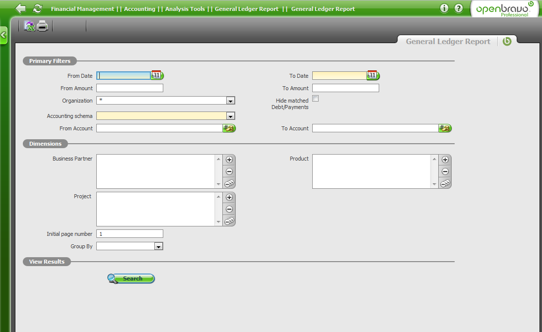Open the From Date calendar picker
The image size is (542, 332).
(157, 75)
